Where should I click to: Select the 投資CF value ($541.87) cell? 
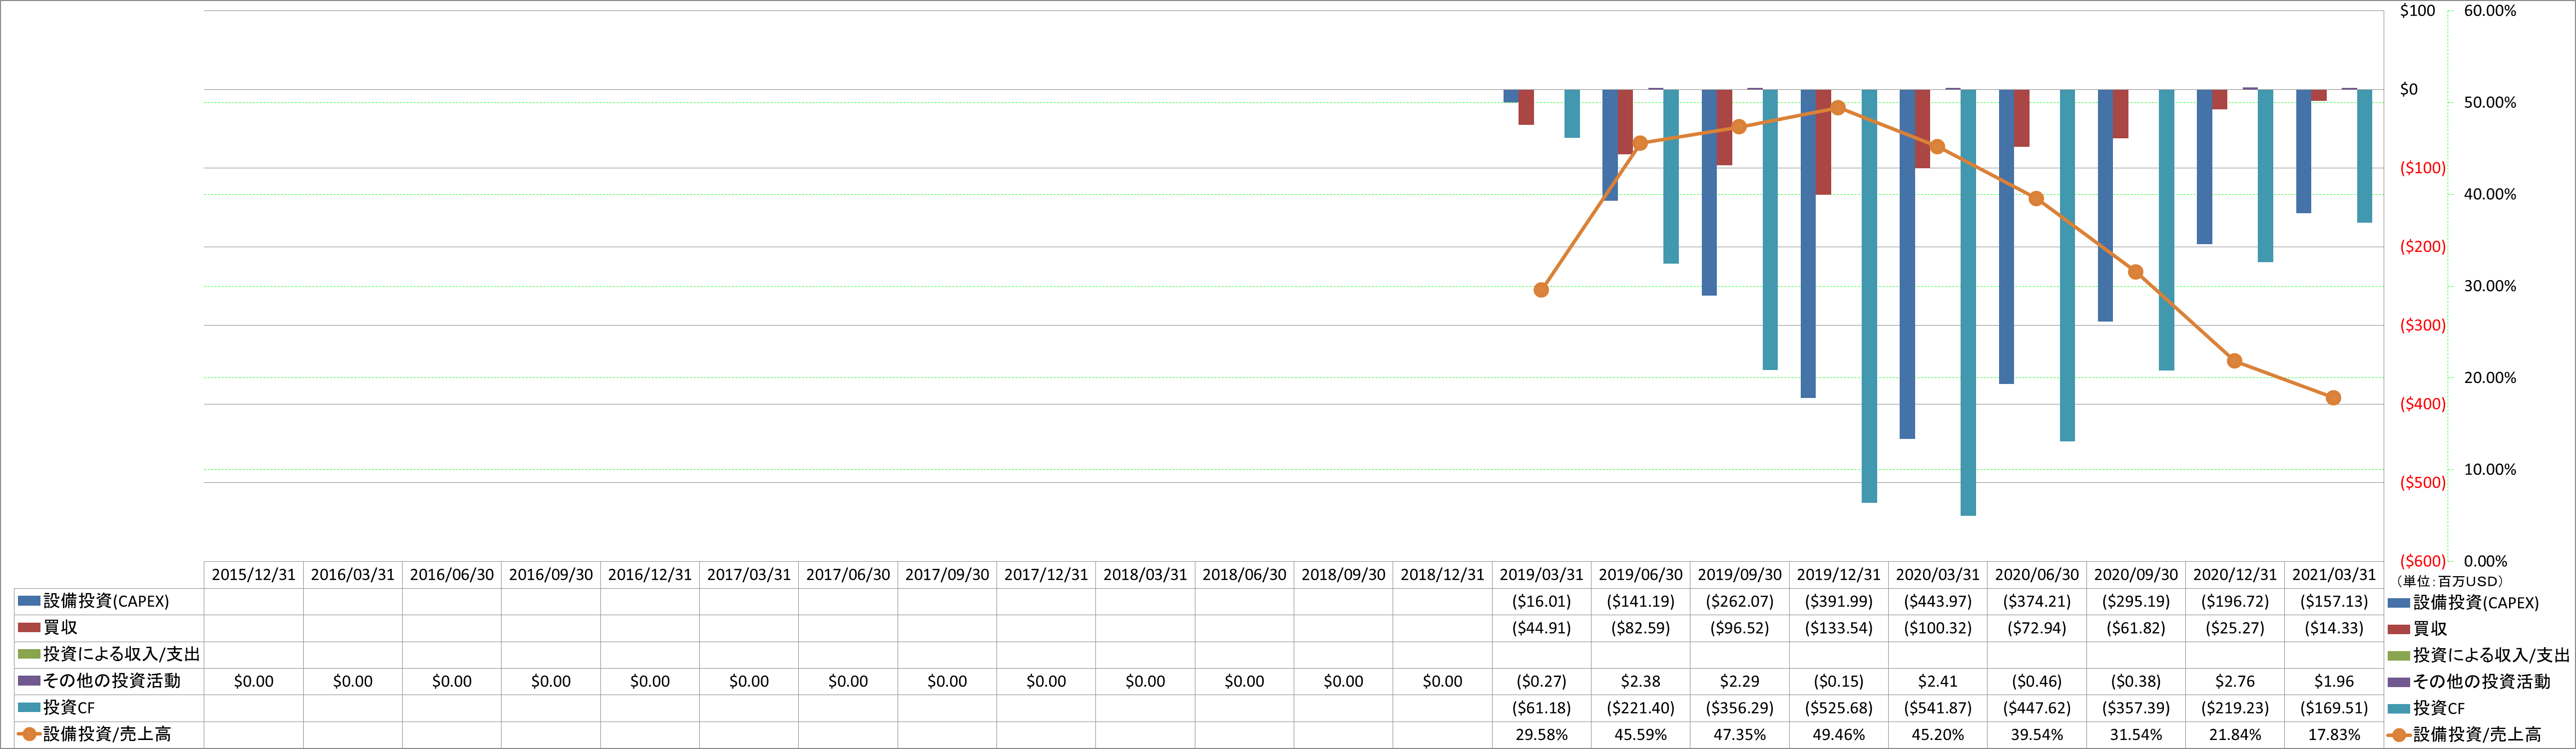point(1938,708)
